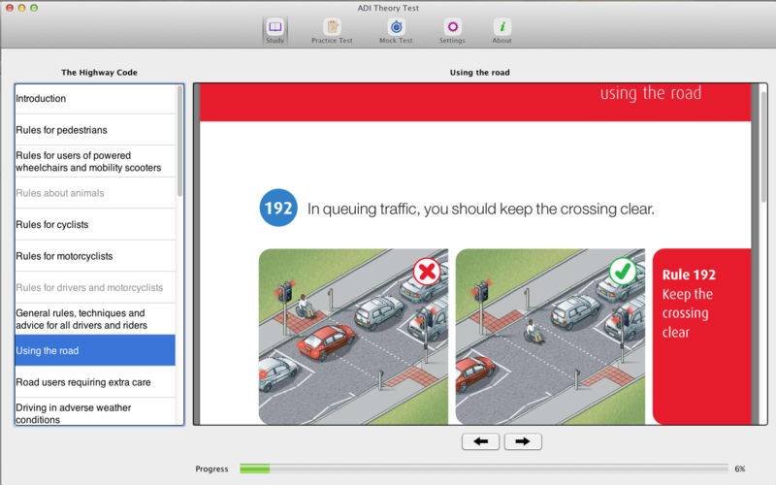Minimize the window with yellow button

21,8
